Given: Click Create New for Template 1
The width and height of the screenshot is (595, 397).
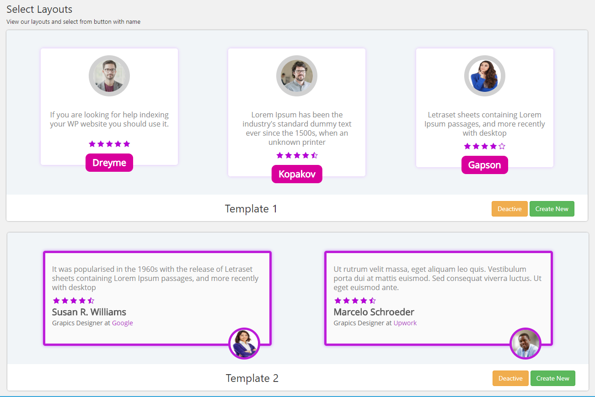Looking at the screenshot, I should pyautogui.click(x=552, y=209).
